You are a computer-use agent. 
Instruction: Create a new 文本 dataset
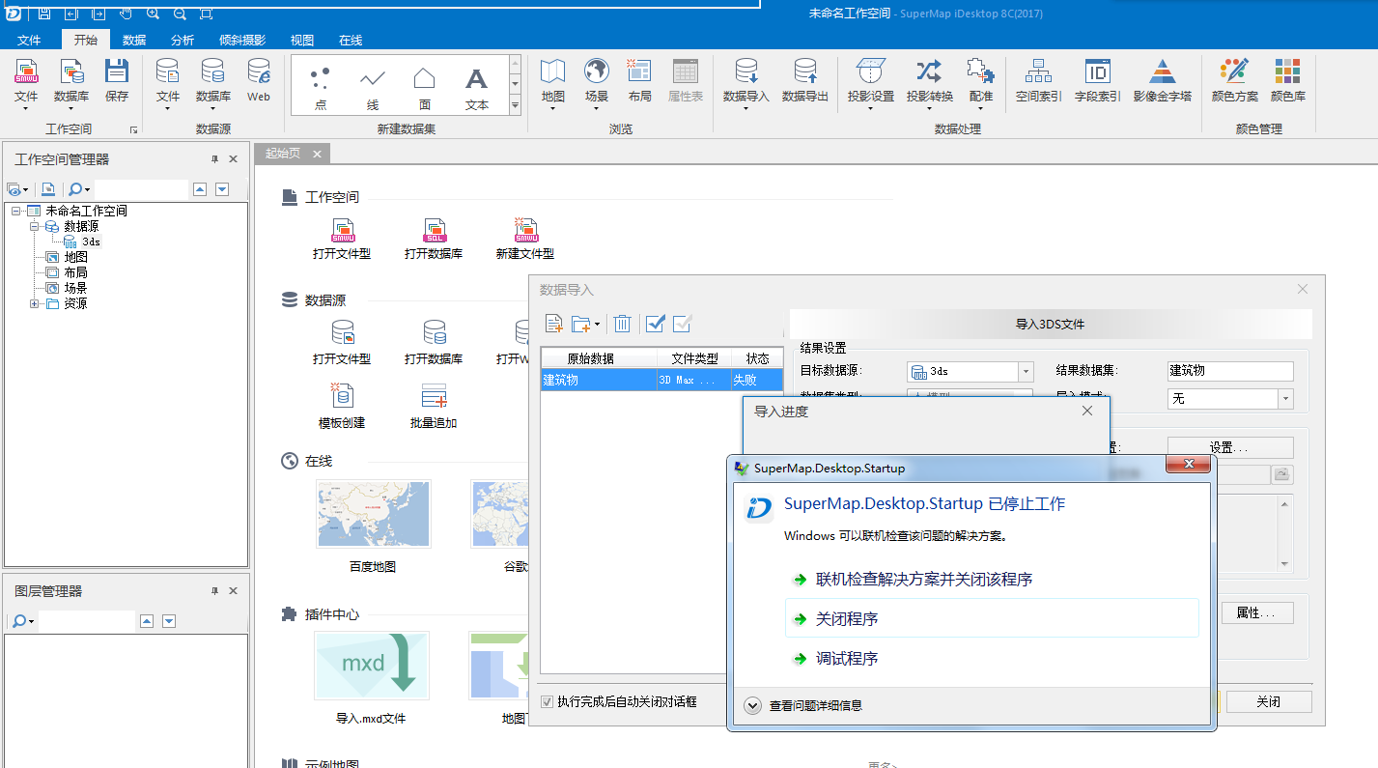point(477,86)
